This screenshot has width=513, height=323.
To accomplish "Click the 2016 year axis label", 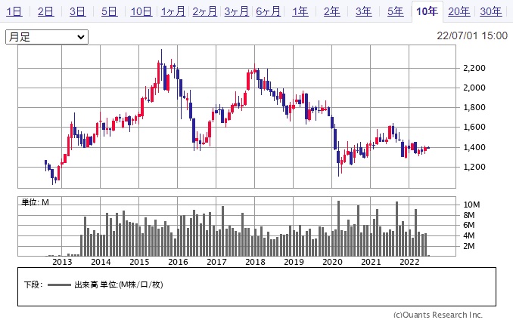I will [x=178, y=262].
